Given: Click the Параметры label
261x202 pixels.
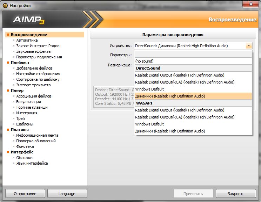Looking at the screenshot, I should click(121, 55).
